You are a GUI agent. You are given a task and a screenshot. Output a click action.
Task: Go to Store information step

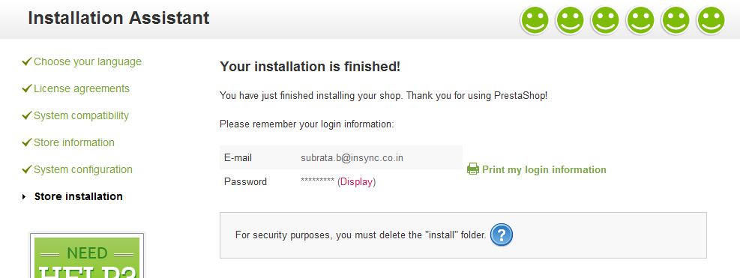[x=74, y=142]
